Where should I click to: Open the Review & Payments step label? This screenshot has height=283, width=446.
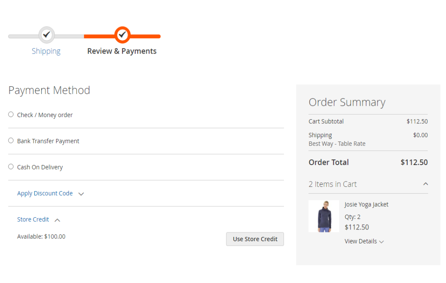tap(122, 51)
